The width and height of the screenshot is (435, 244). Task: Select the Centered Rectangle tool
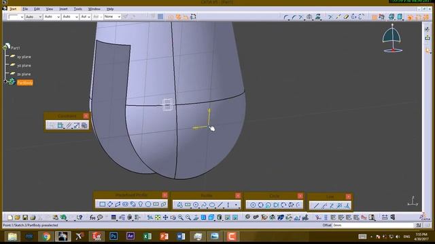[156, 205]
